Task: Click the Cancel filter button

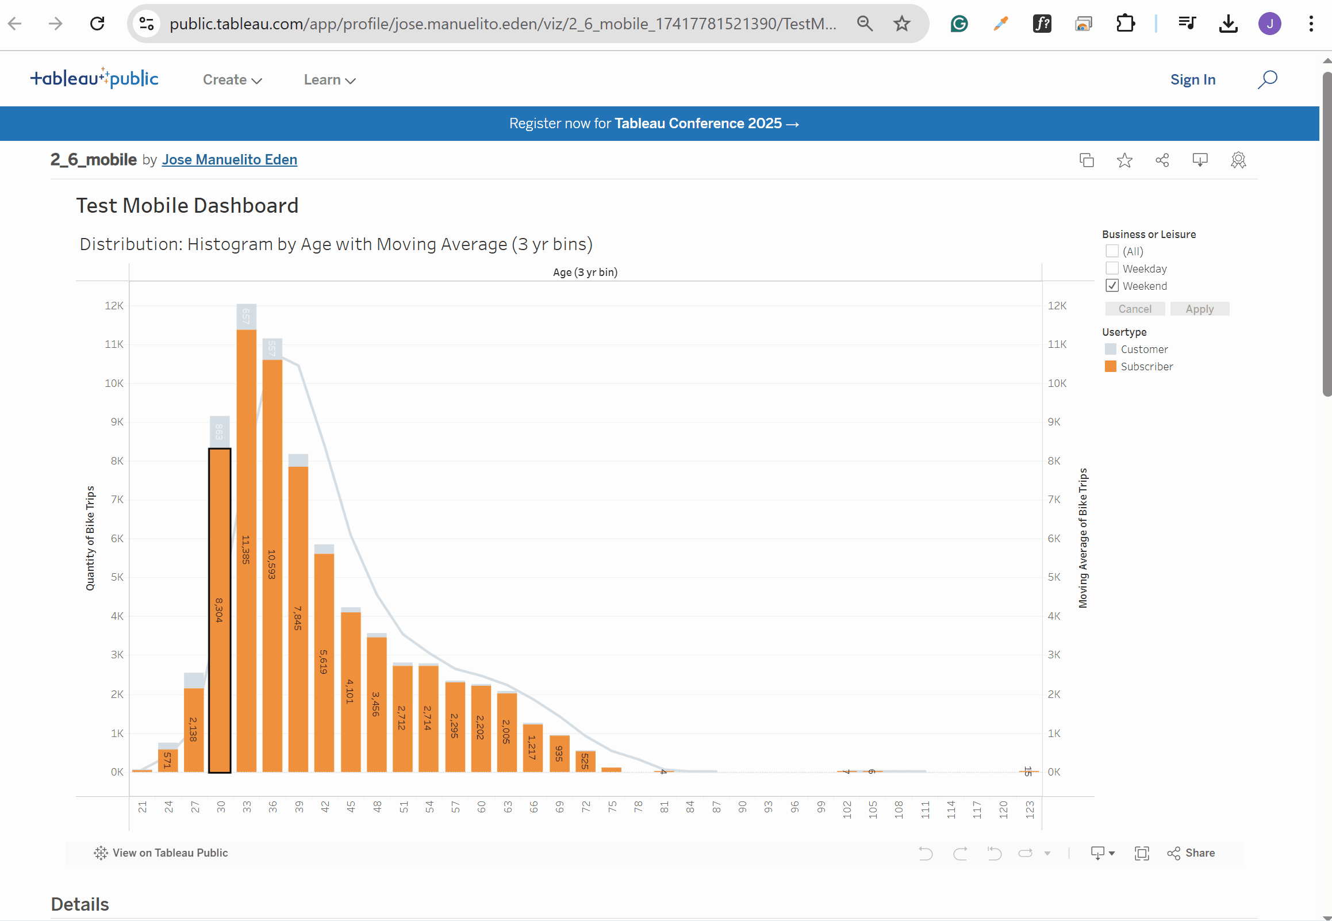Action: pos(1135,309)
